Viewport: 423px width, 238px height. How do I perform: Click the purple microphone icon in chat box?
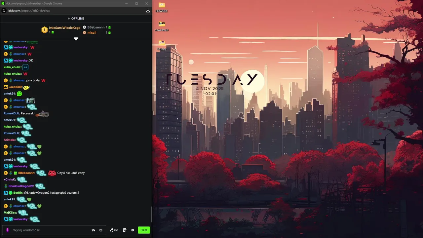[7, 230]
